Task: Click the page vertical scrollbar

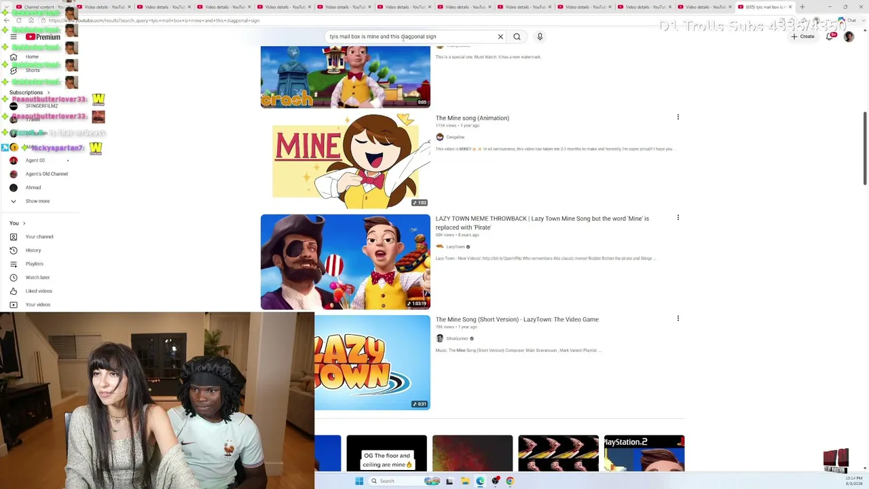Action: click(865, 148)
